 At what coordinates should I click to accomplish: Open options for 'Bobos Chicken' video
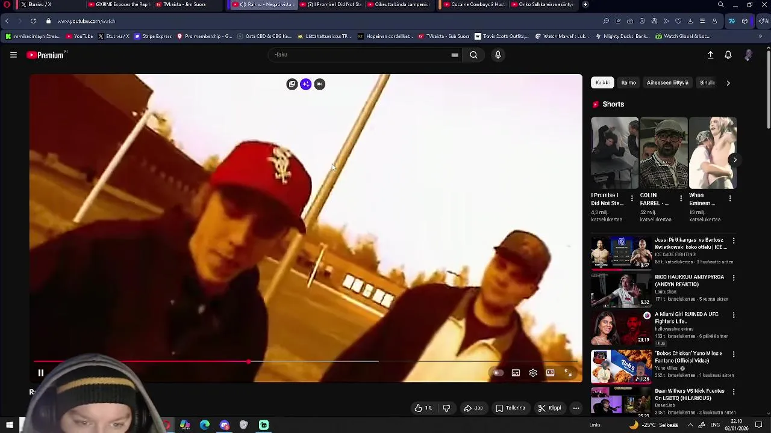click(733, 354)
